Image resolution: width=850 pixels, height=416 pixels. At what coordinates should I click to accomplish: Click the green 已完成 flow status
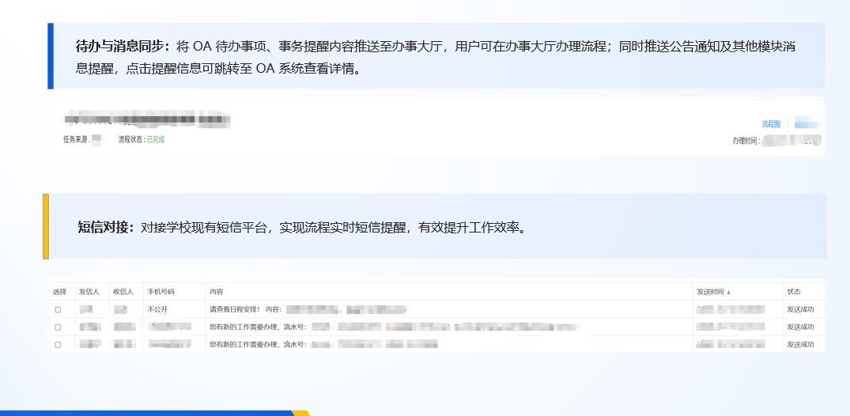[x=155, y=139]
